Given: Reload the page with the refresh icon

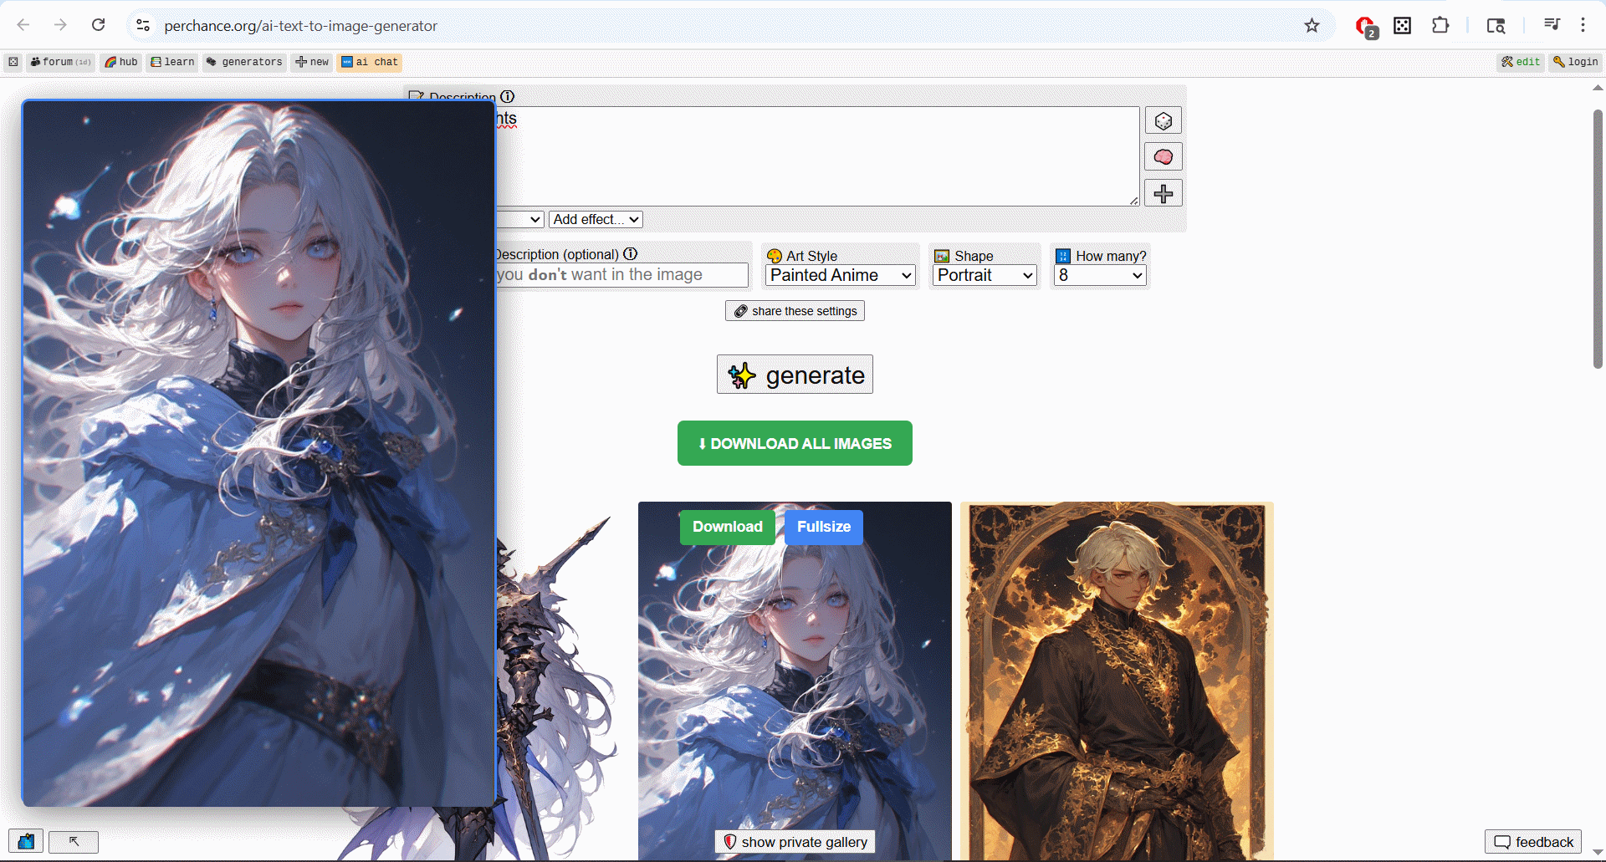Looking at the screenshot, I should pos(99,25).
